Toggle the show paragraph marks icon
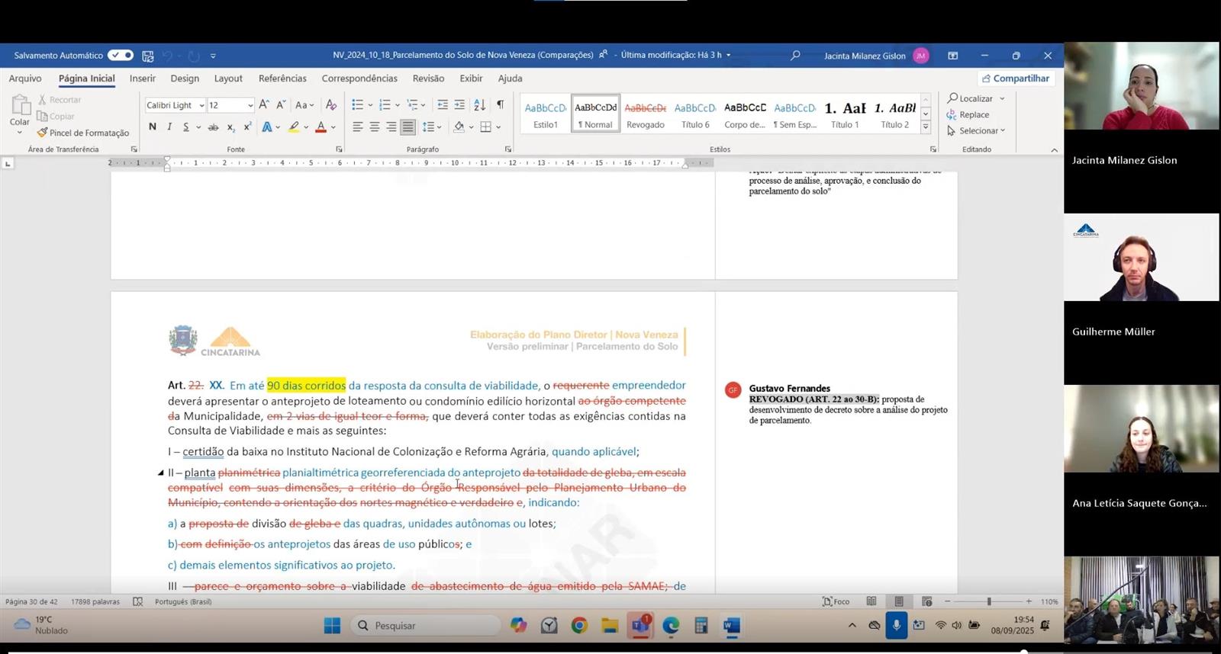Viewport: 1221px width, 654px height. [500, 105]
